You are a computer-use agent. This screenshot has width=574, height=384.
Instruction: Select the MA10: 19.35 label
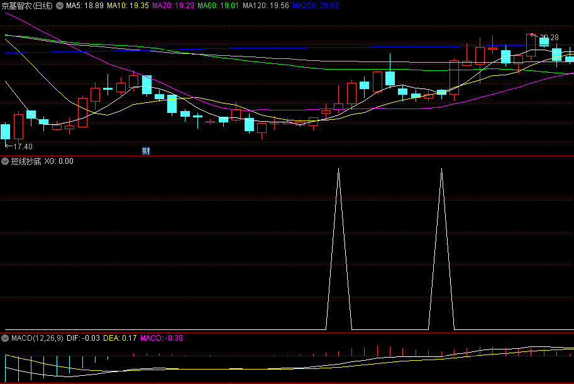click(128, 6)
